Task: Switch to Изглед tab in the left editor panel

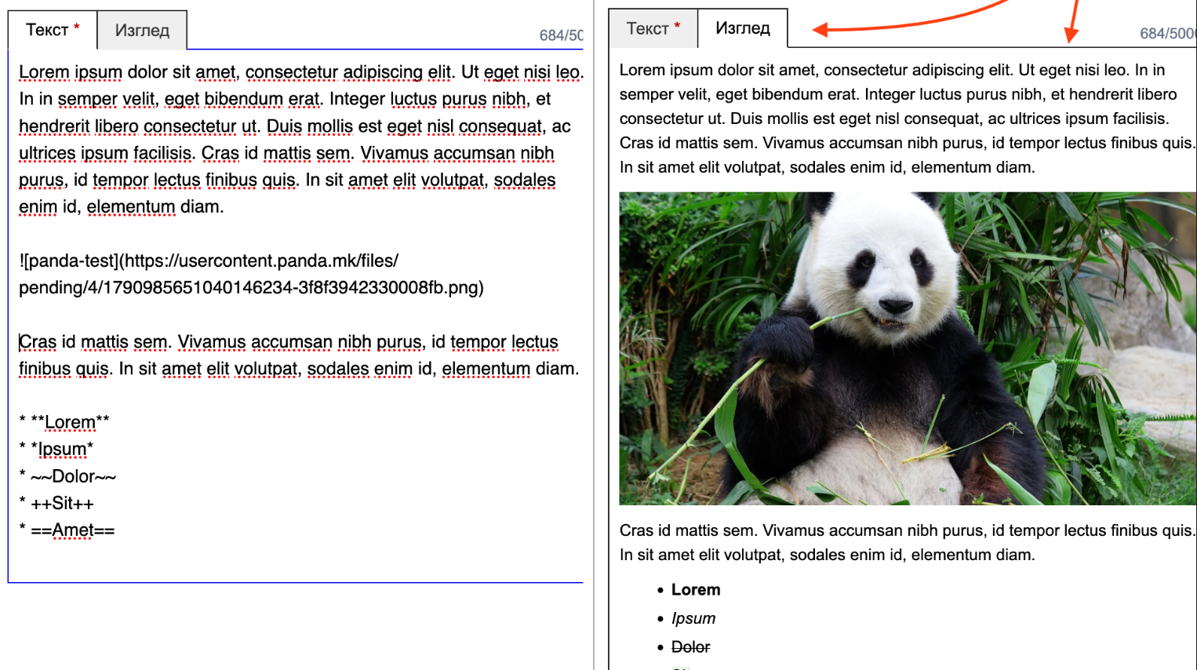Action: pos(142,31)
